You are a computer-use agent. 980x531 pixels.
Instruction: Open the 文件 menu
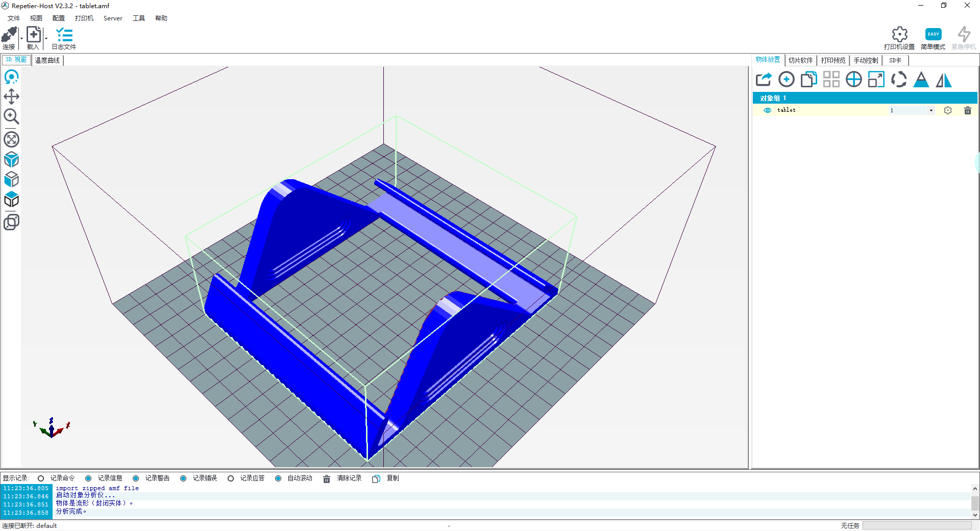14,18
